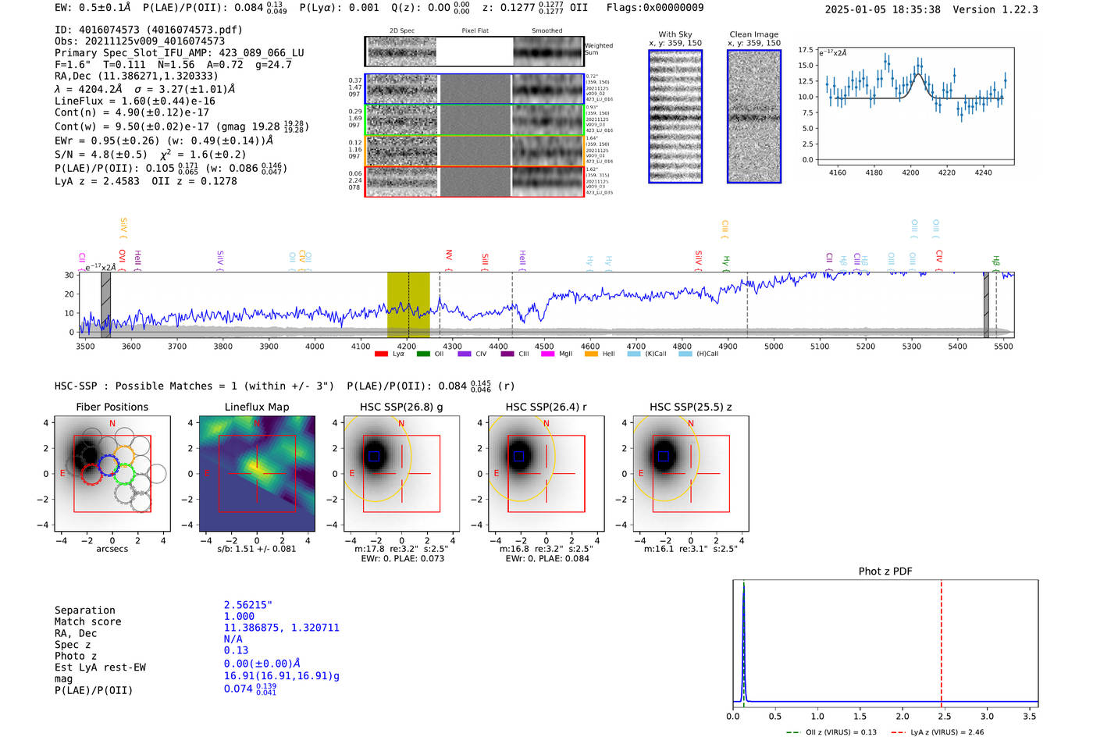
Task: Click the red dashed LyA z line in PDF
Action: click(x=941, y=643)
